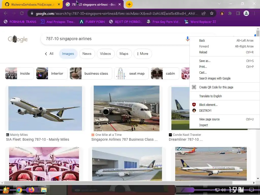Open the BEST OF HORRO... bookmark

(126, 22)
